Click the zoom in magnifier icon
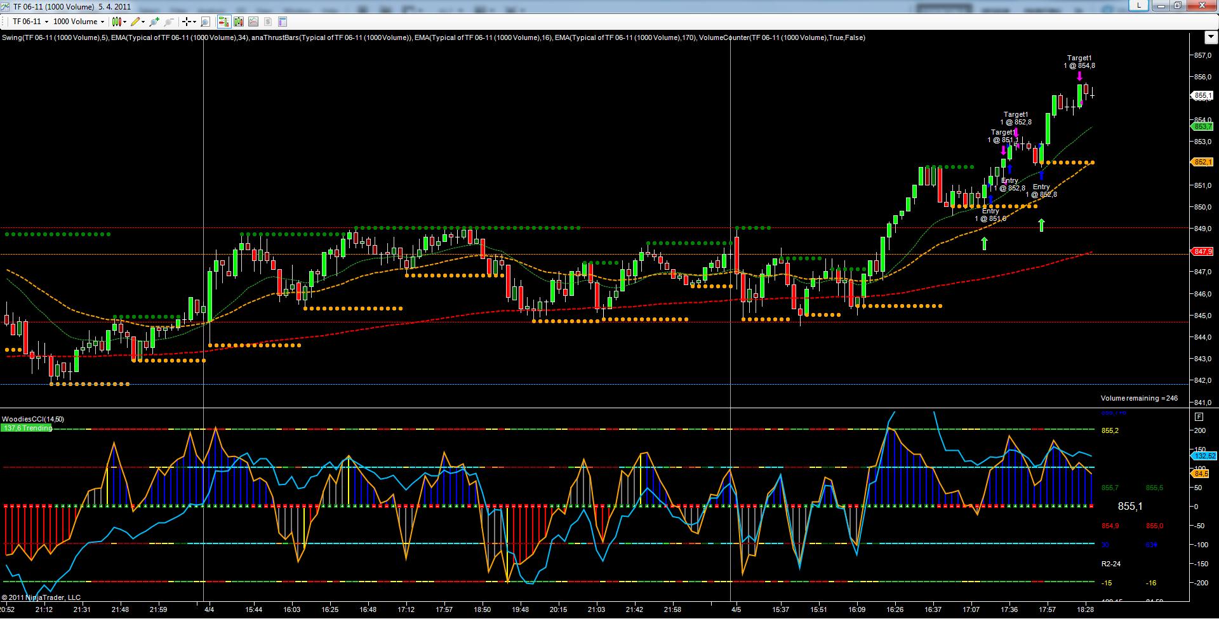Viewport: 1219px width, 619px height. (154, 22)
